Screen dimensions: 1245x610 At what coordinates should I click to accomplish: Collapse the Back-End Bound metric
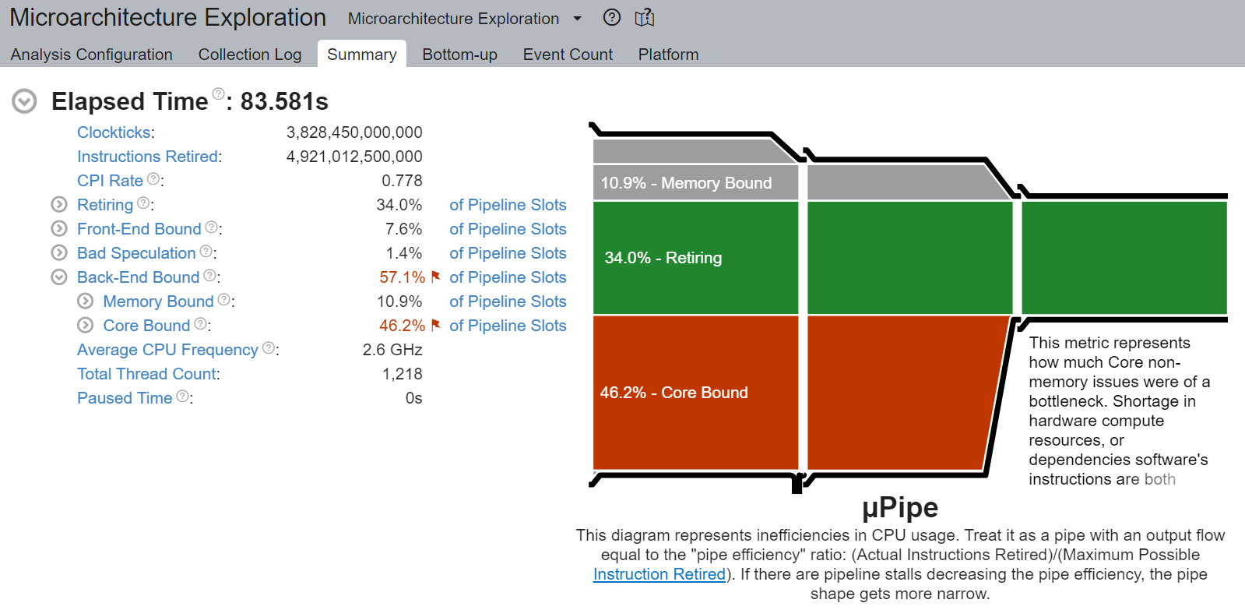tap(59, 277)
